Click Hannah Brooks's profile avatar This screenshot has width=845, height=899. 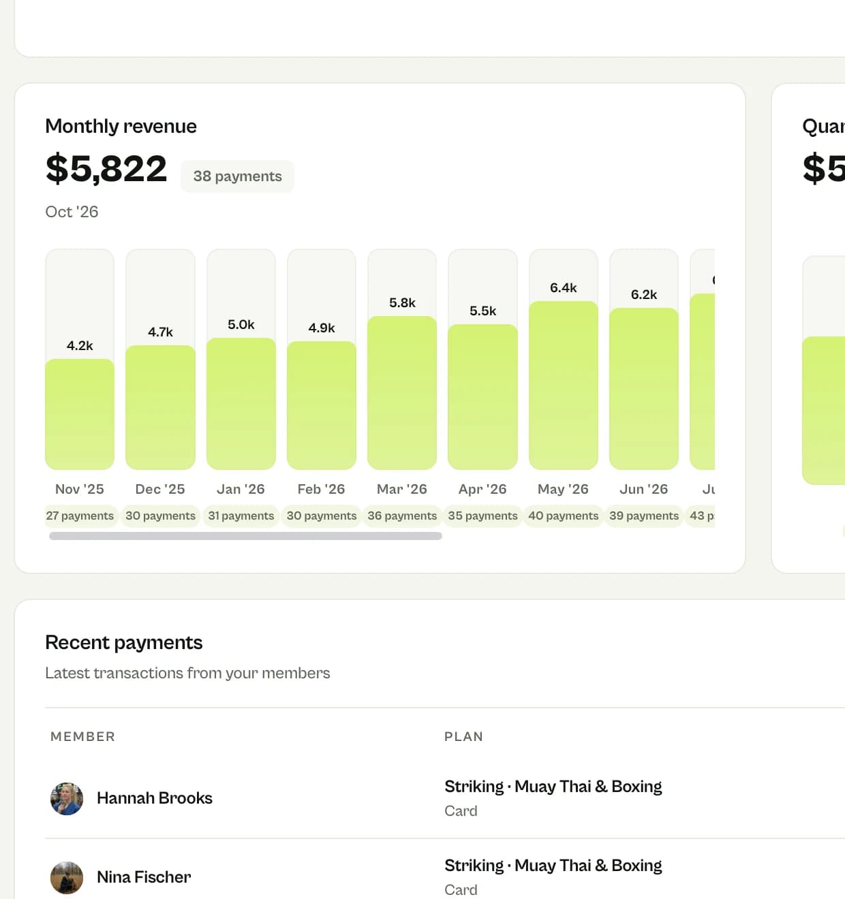[x=67, y=798]
